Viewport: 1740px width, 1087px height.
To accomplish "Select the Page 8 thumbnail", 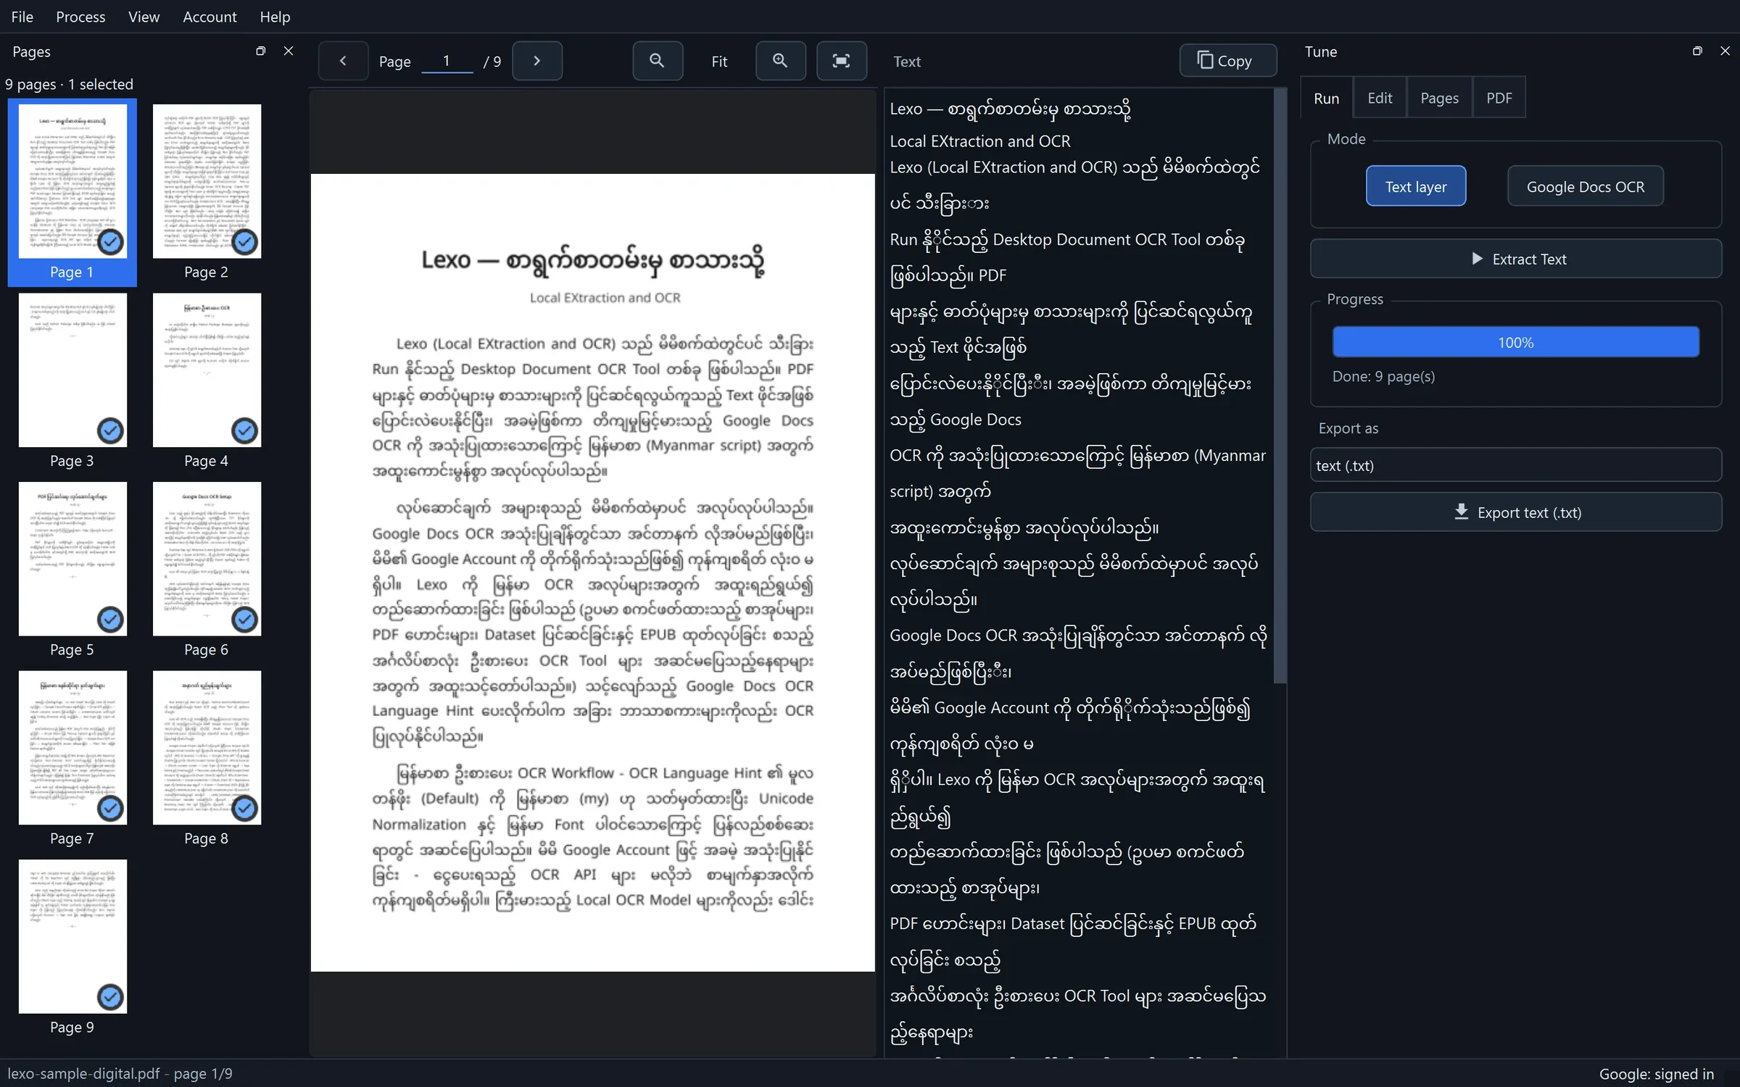I will coord(207,758).
